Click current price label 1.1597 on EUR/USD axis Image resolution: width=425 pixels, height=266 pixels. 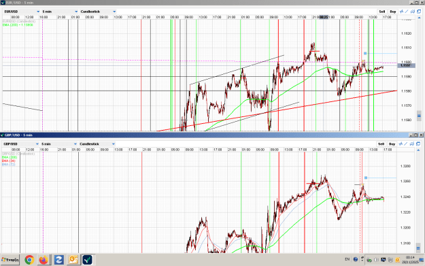tap(405, 65)
